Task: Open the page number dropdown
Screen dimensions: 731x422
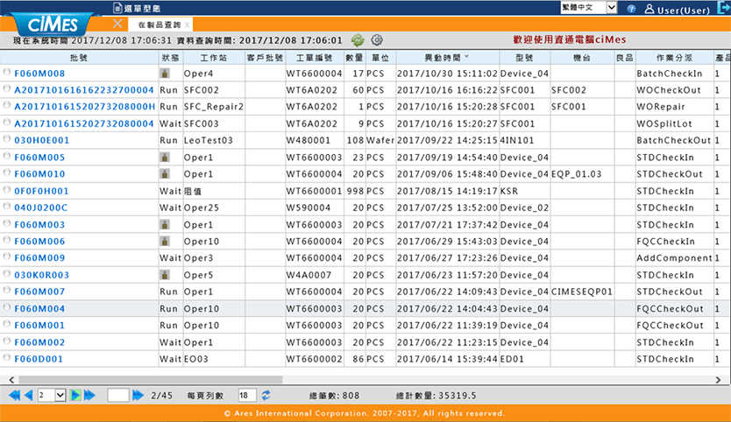Action: pos(52,396)
